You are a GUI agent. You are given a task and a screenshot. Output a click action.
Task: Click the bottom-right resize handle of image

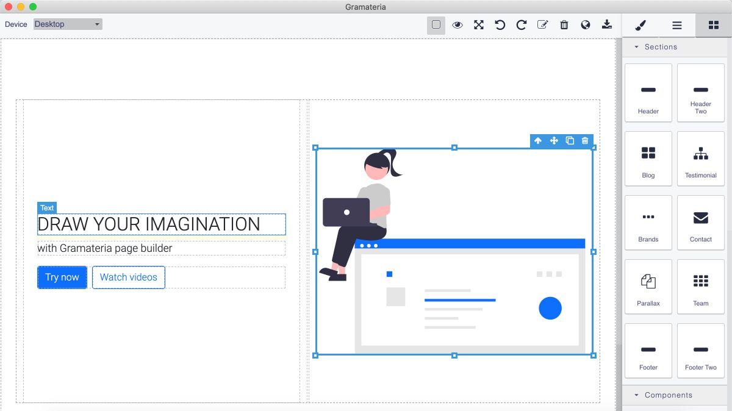pos(594,356)
